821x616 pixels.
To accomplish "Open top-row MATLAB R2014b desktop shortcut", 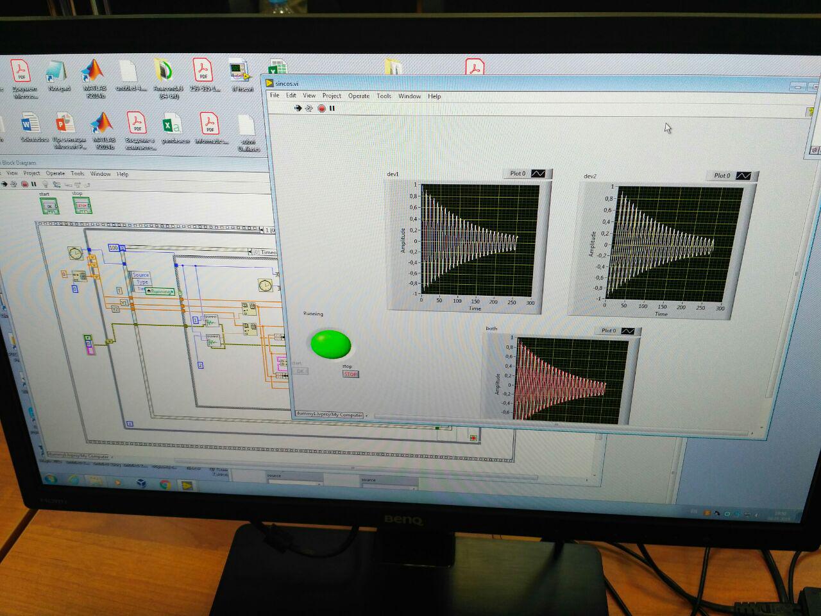I will 94,78.
